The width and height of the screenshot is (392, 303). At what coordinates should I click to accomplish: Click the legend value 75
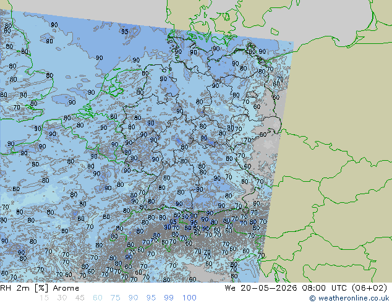[115, 298]
